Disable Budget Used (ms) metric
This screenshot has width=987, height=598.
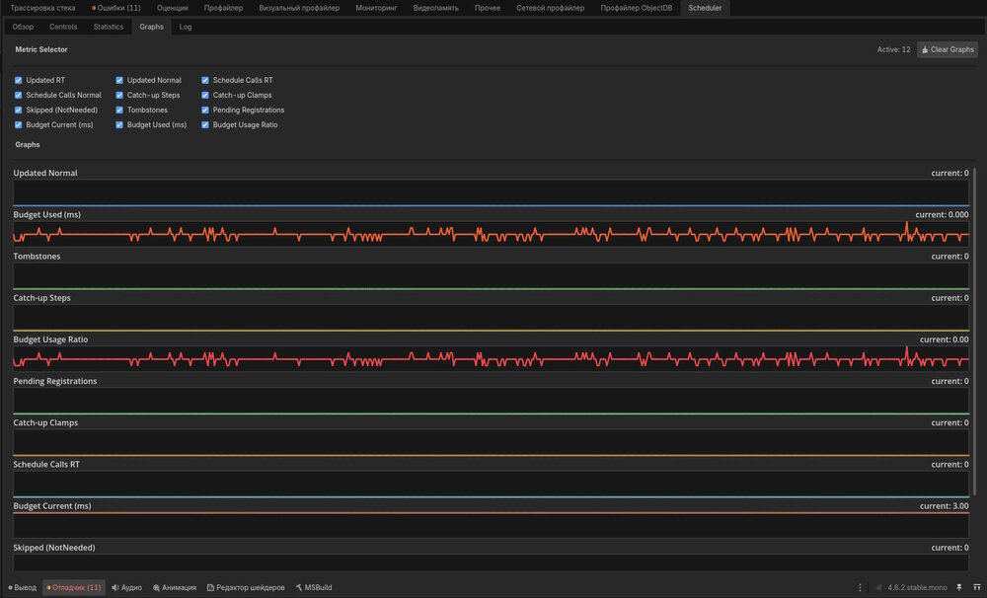click(119, 124)
